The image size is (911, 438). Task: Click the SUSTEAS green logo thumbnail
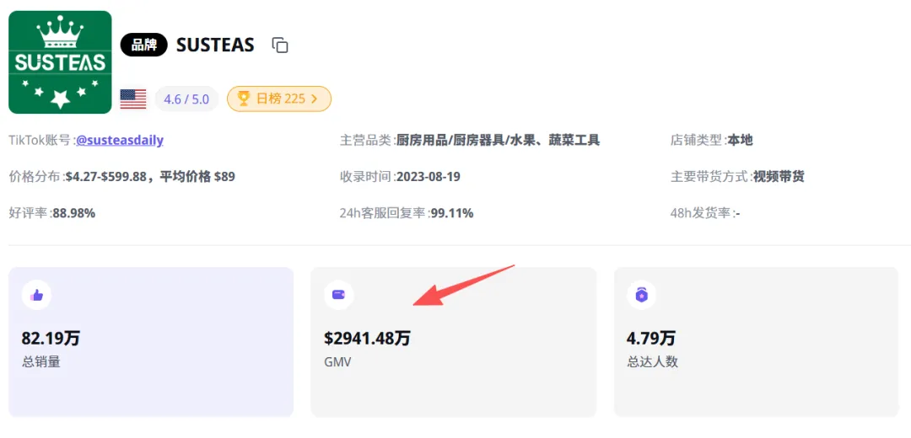(x=60, y=62)
